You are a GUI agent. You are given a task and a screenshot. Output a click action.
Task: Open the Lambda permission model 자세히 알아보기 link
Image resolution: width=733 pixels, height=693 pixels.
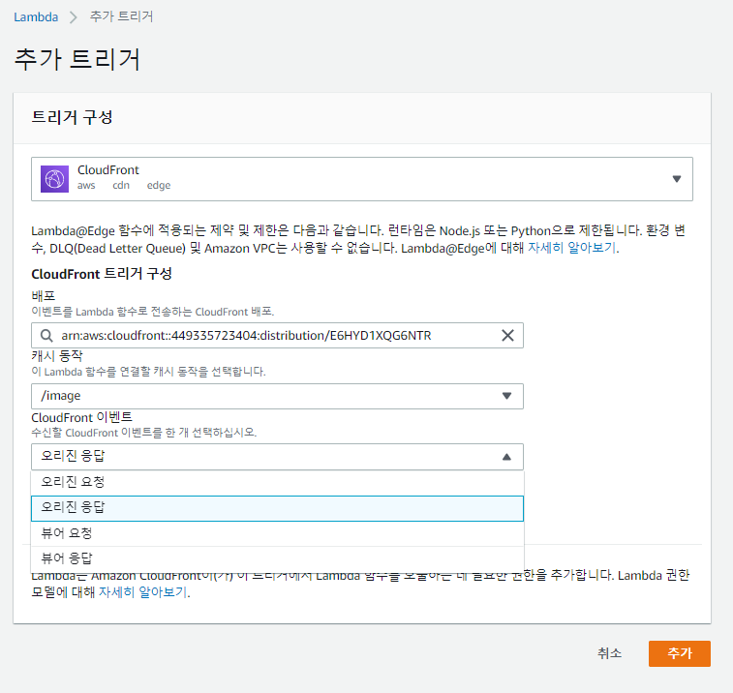click(x=142, y=592)
